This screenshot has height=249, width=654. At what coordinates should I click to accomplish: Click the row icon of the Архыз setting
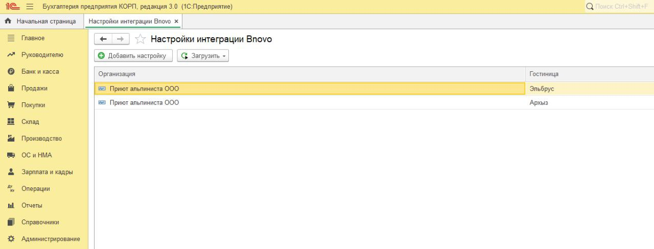point(102,103)
